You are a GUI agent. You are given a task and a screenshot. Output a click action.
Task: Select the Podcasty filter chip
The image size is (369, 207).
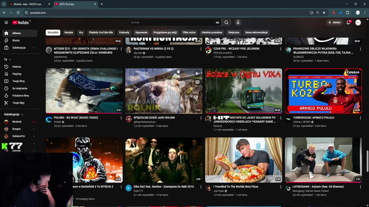coord(124,32)
